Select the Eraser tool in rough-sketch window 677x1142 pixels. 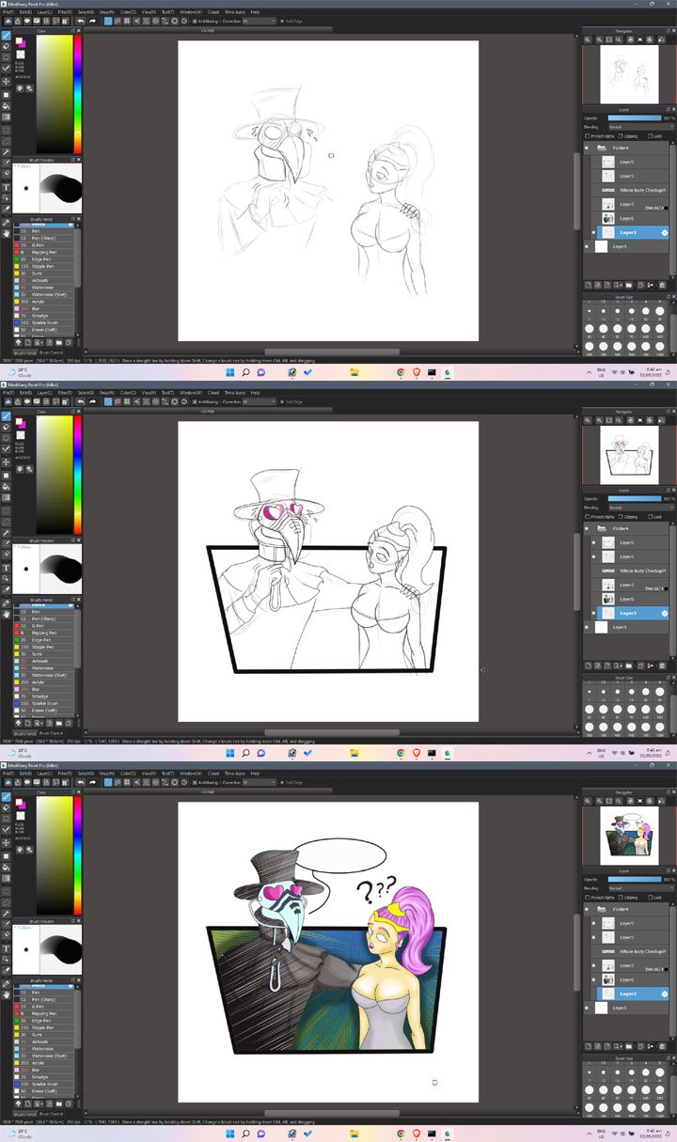[x=6, y=45]
